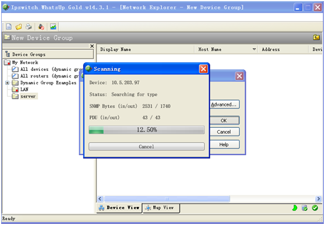Viewport: 325px width, 225px height.
Task: Minimize the WhatsUp Gold window
Action: point(298,8)
